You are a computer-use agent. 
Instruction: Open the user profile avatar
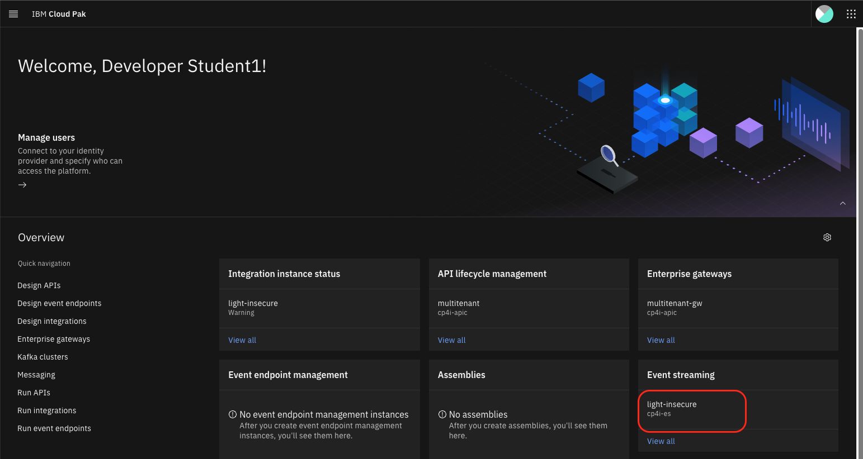tap(824, 14)
